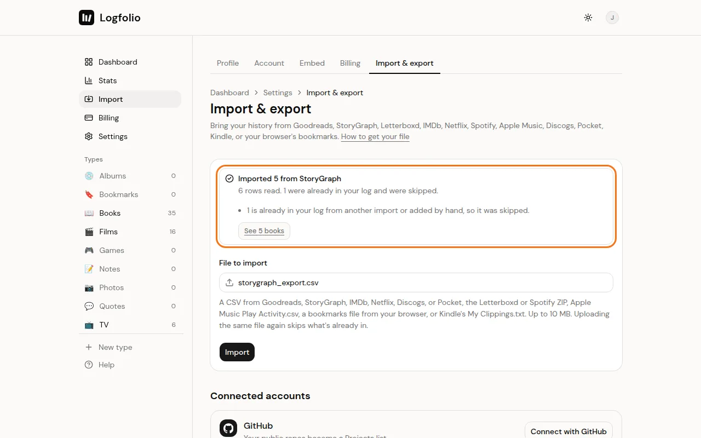This screenshot has width=701, height=438.
Task: Click the checkmark icon beside Imported 5
Action: pos(229,178)
